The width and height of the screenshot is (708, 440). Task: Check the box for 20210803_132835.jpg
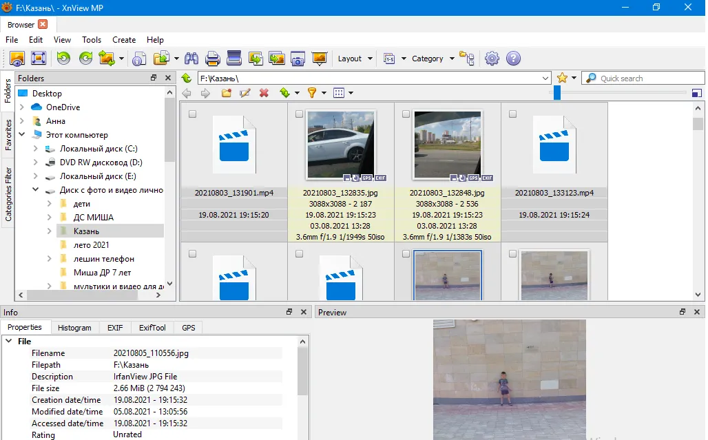[299, 114]
